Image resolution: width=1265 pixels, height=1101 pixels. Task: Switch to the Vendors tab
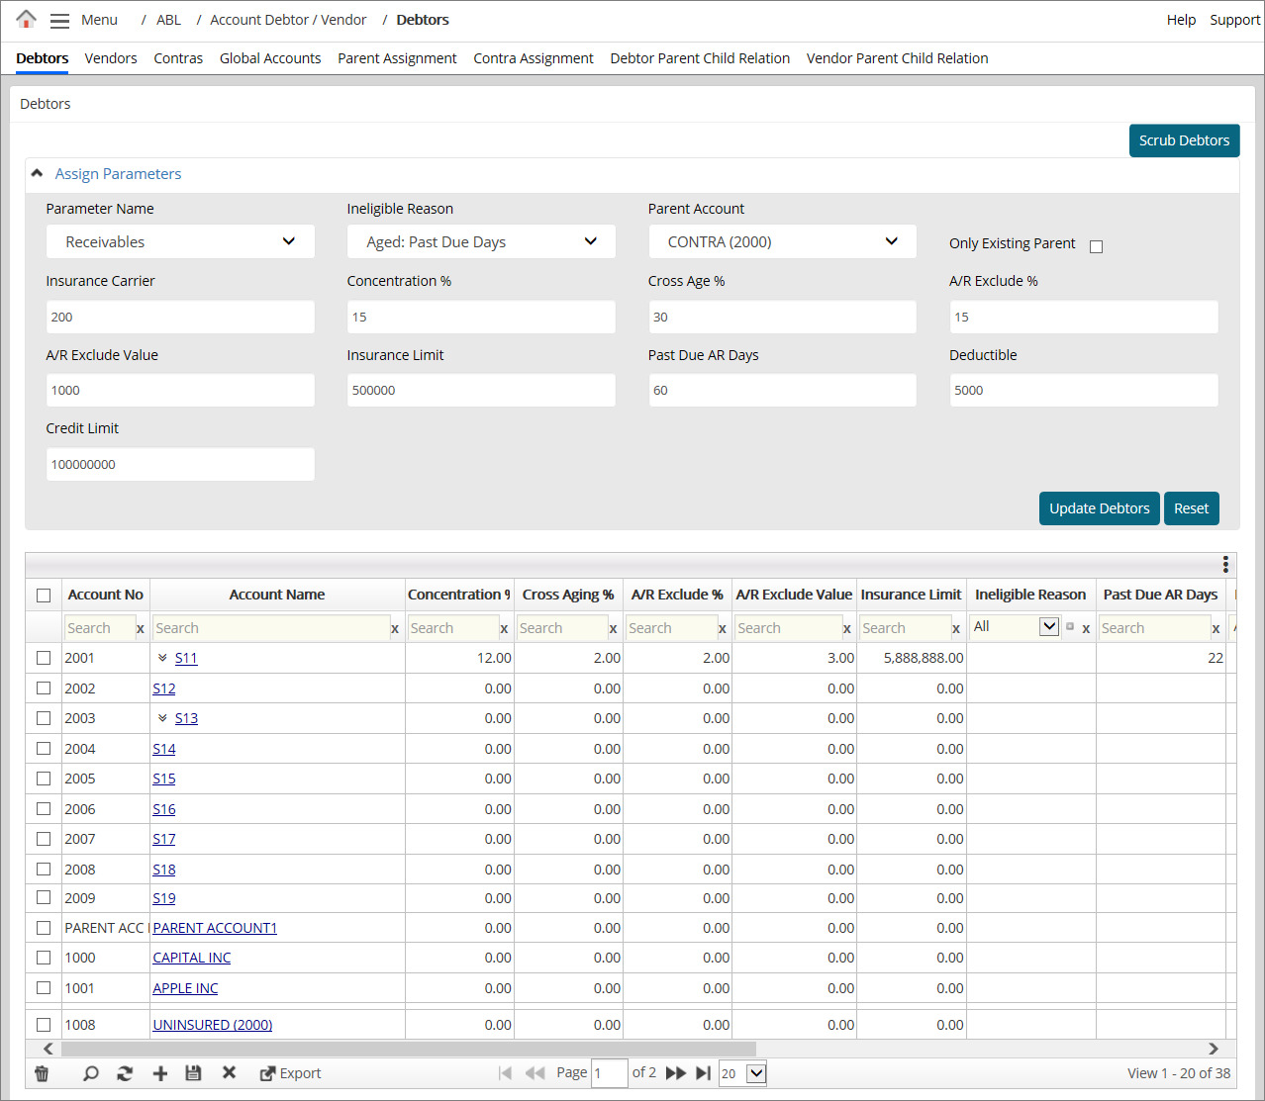pyautogui.click(x=111, y=58)
